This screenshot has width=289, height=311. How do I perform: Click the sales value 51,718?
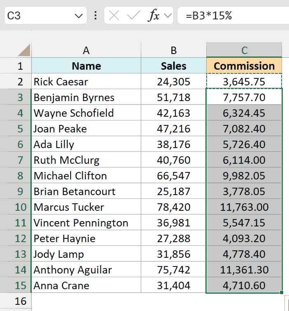pyautogui.click(x=174, y=97)
